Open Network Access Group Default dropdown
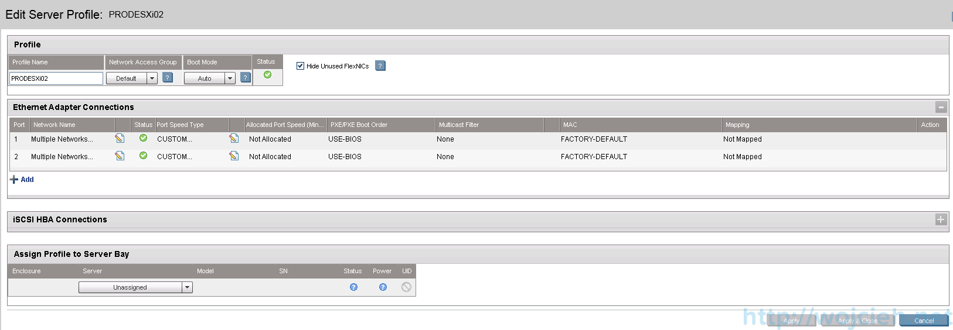 pyautogui.click(x=152, y=78)
